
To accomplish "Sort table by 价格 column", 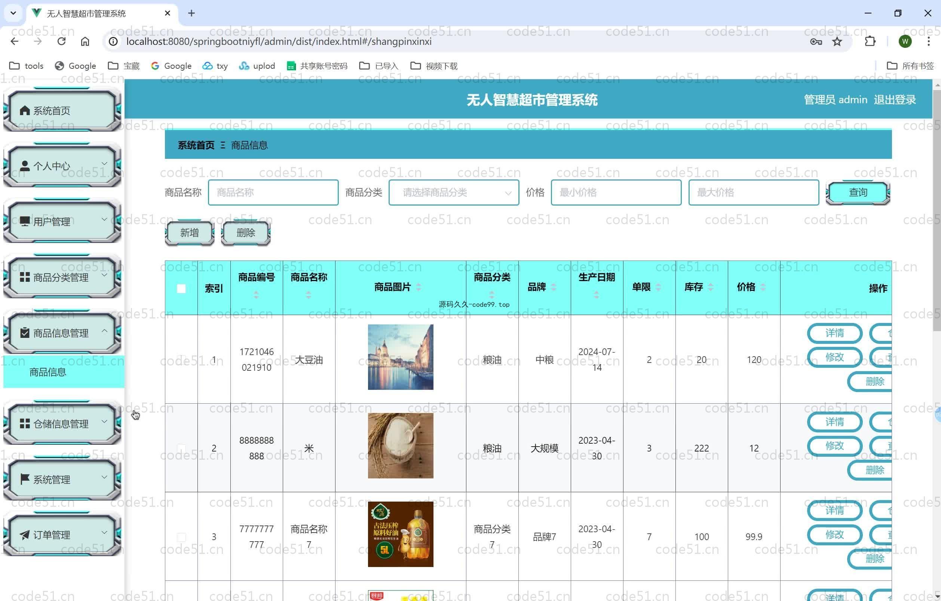I will coord(763,287).
